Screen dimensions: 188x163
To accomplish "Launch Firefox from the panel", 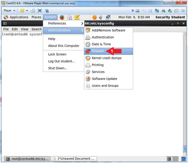I will (62, 17).
